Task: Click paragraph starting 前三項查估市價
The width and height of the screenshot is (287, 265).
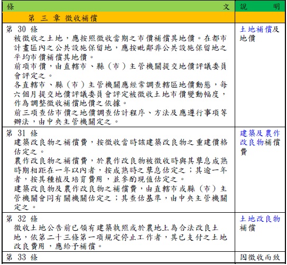Action: [x=121, y=117]
